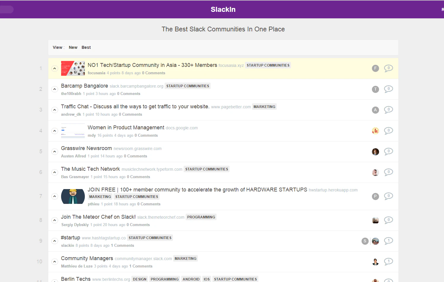Open slack.themeteorchef.com domain link
Screen dimensions: 444x282
[161, 217]
